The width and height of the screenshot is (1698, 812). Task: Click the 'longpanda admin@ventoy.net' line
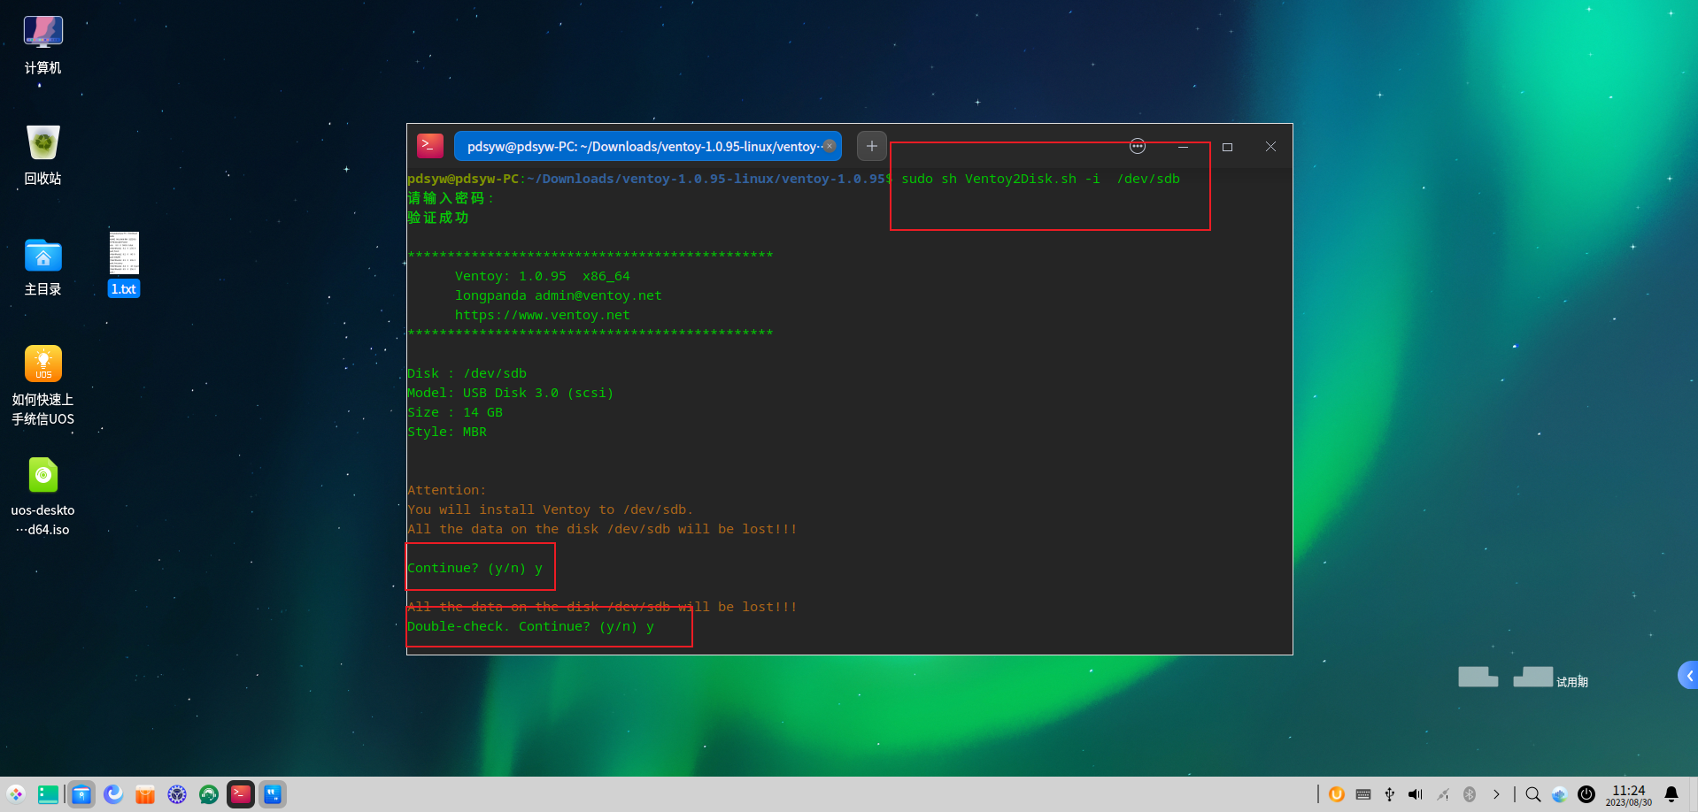[x=559, y=295]
